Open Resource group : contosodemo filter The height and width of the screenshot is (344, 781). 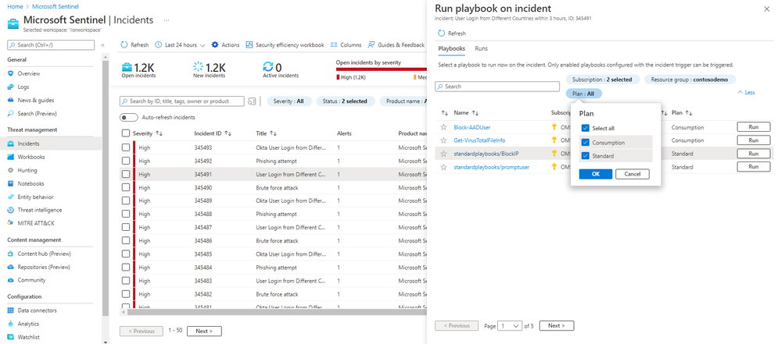[690, 80]
